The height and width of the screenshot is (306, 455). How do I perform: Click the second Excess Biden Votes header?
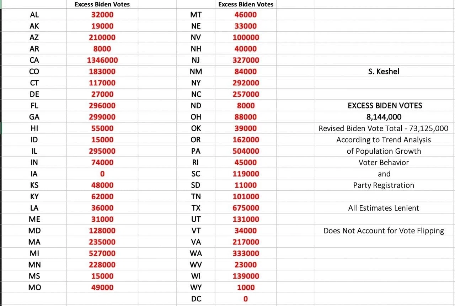246,5
